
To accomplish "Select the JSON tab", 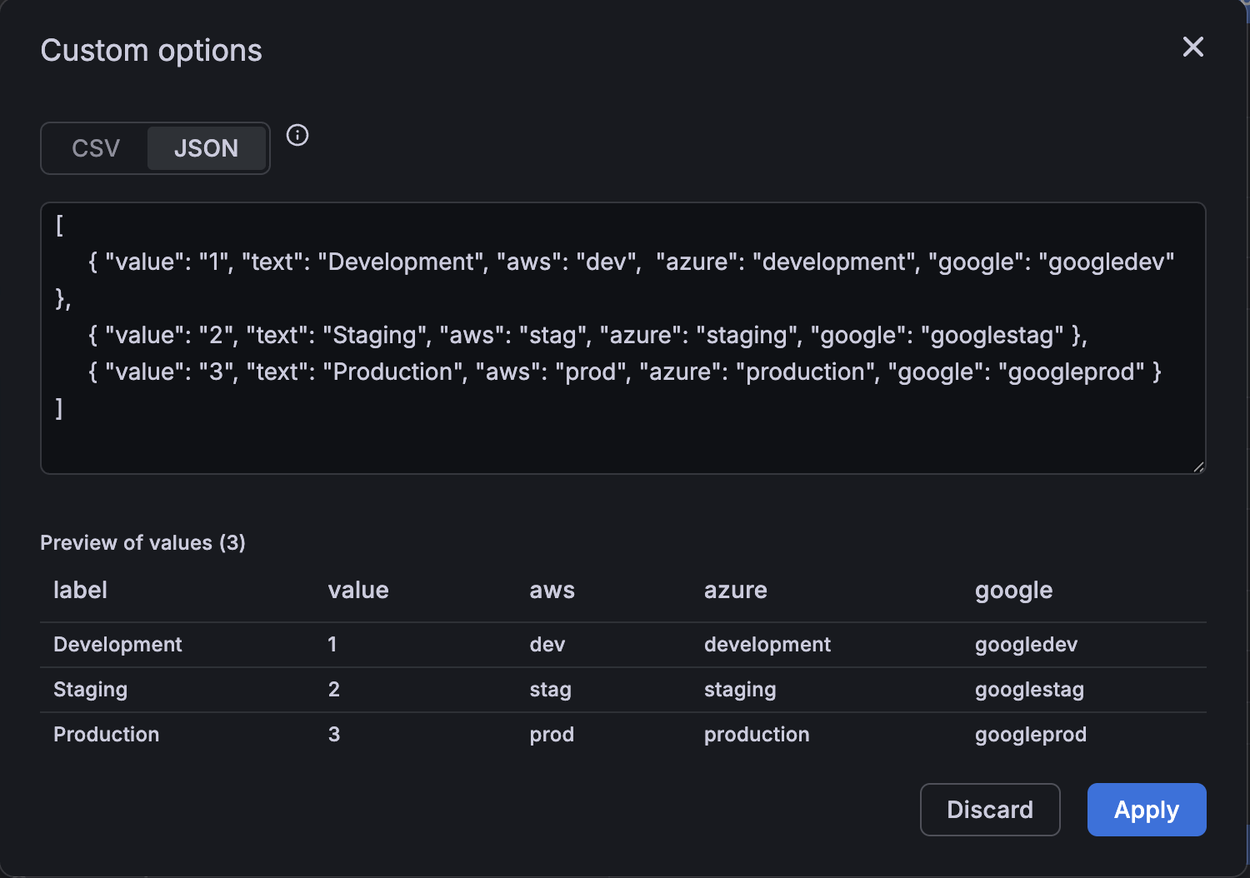I will [x=207, y=148].
